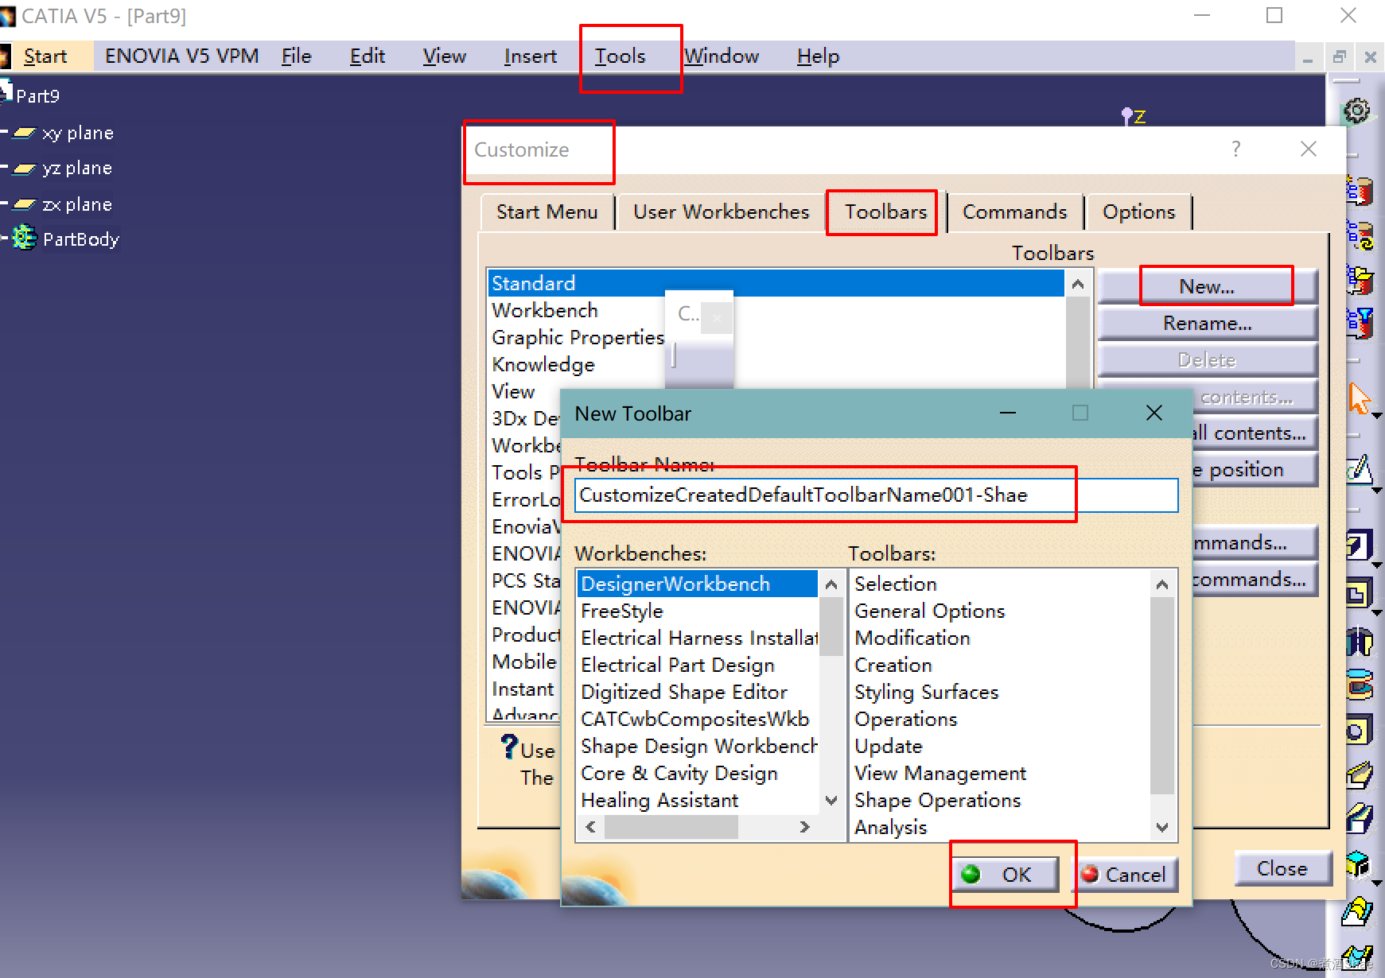Expand the Pad tool flyout arrow
The width and height of the screenshot is (1385, 978).
point(1377,565)
